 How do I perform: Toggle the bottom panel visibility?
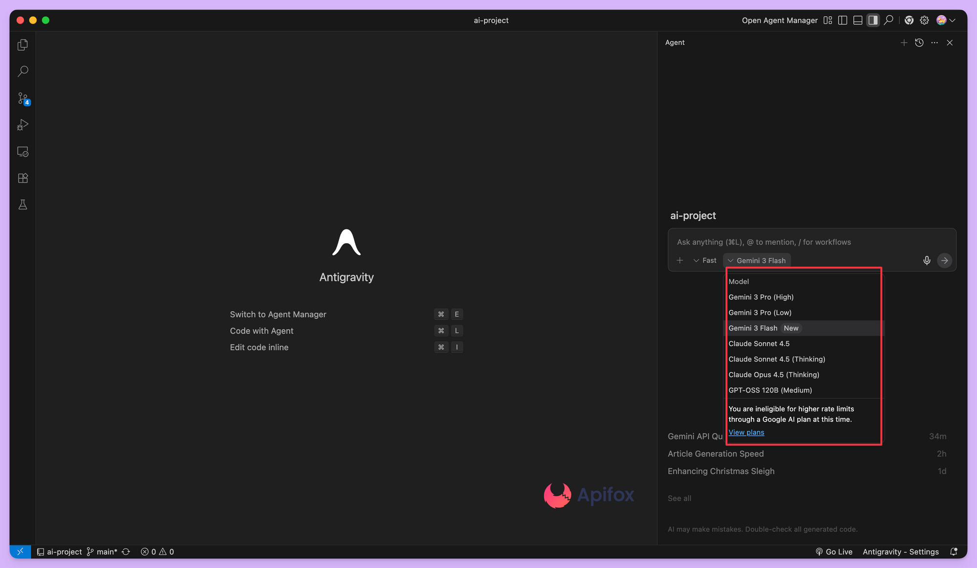click(x=857, y=20)
